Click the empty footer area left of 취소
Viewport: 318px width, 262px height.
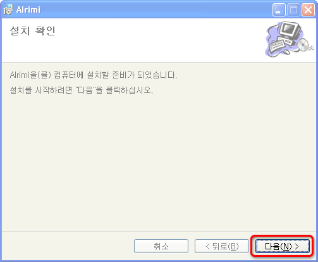tap(68, 246)
